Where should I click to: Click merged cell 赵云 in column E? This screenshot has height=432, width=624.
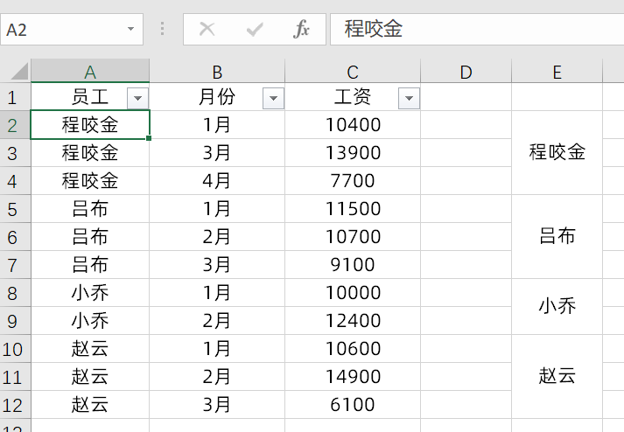tap(557, 376)
